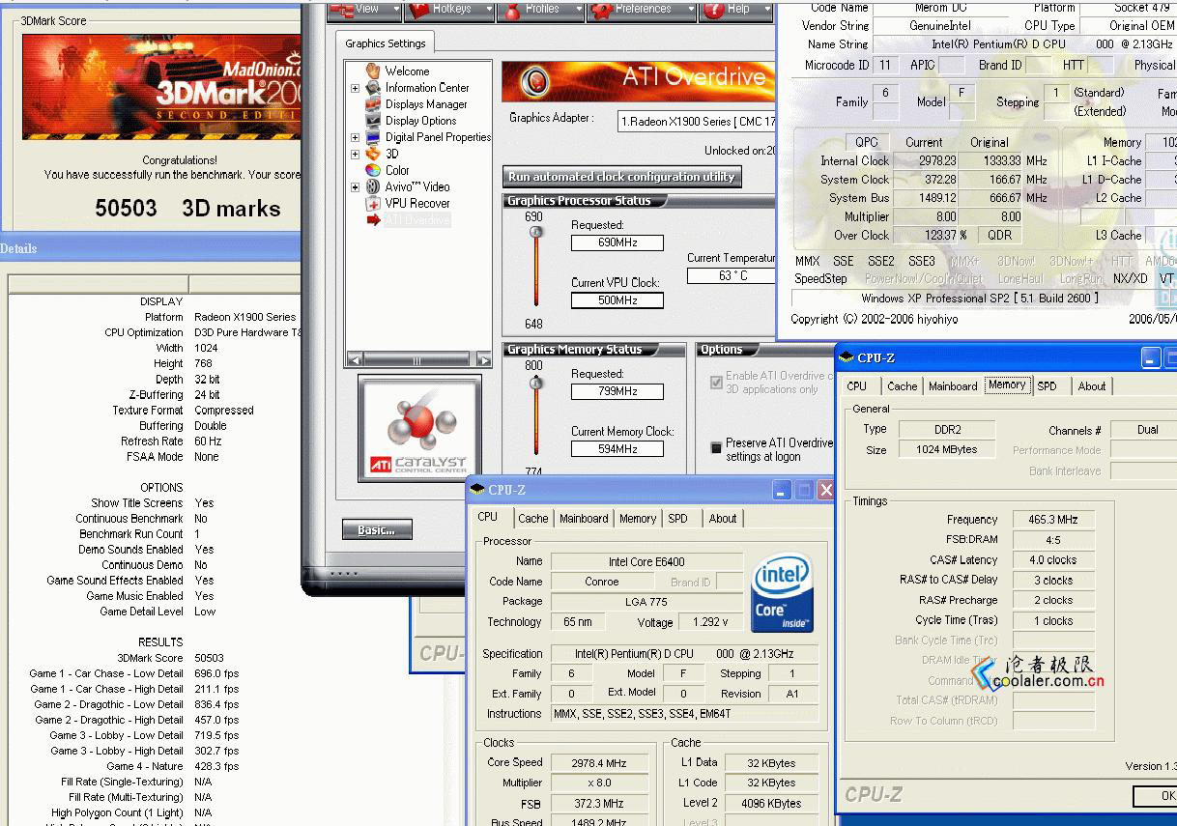
Task: Switch to Memory tab in front CPU-Z
Action: [638, 519]
